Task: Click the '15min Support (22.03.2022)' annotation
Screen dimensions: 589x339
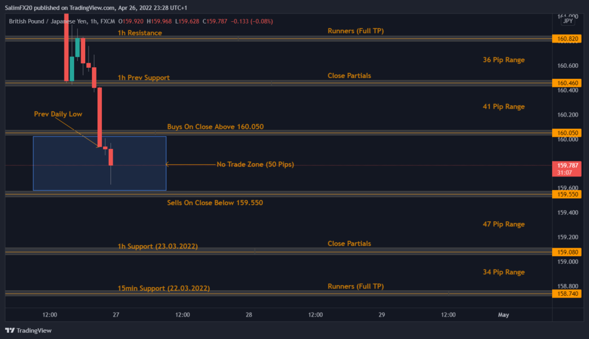Action: (x=163, y=288)
